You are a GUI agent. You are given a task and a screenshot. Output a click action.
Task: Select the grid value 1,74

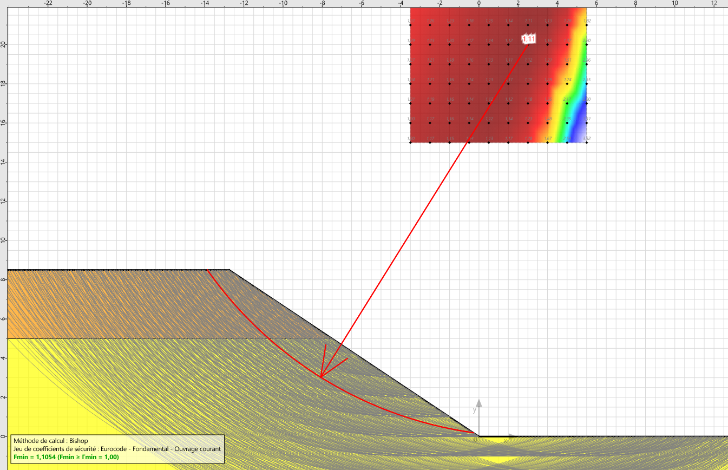[568, 80]
